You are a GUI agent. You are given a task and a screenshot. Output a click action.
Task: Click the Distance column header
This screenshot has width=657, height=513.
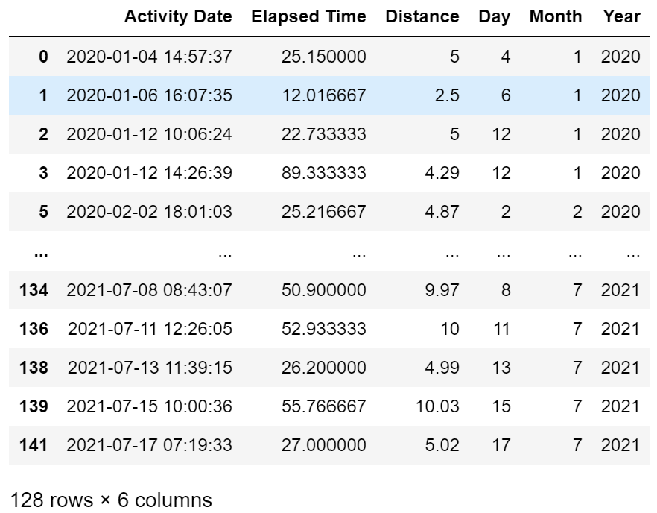pyautogui.click(x=422, y=17)
